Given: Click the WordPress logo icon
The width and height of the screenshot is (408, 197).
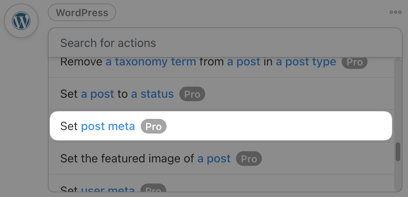Looking at the screenshot, I should [x=21, y=21].
